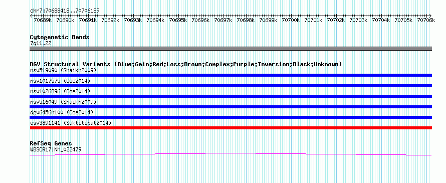The image size is (446, 183).
Task: Click the left arrow of the coordinate ruler
Action: tap(31, 16)
